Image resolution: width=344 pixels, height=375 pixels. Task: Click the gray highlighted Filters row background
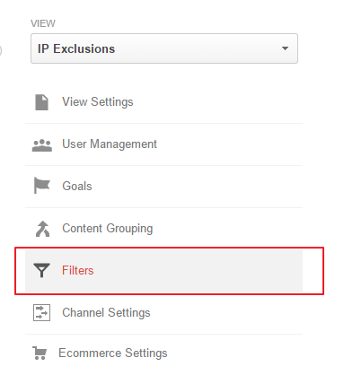point(163,271)
